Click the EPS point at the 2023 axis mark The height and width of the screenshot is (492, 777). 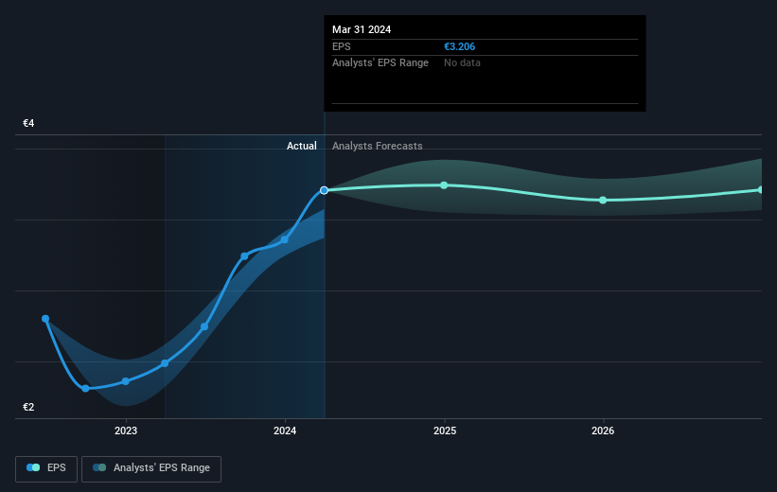coord(125,381)
